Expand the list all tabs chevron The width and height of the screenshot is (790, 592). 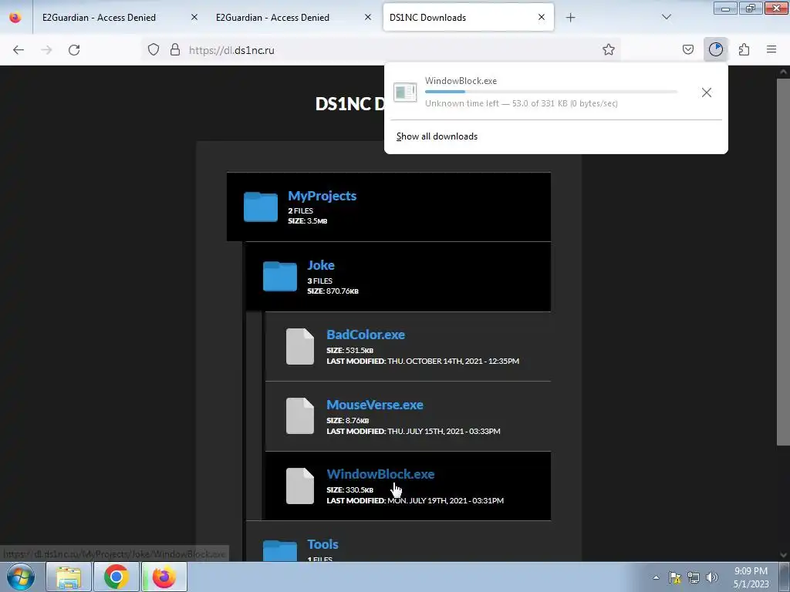(x=666, y=18)
